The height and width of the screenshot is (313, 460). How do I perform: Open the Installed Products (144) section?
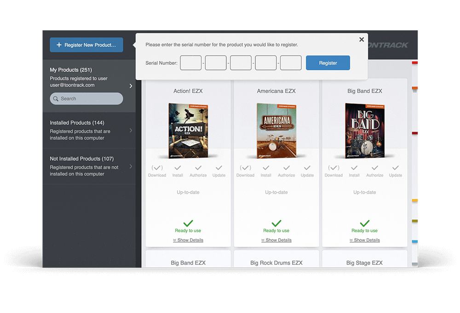89,130
